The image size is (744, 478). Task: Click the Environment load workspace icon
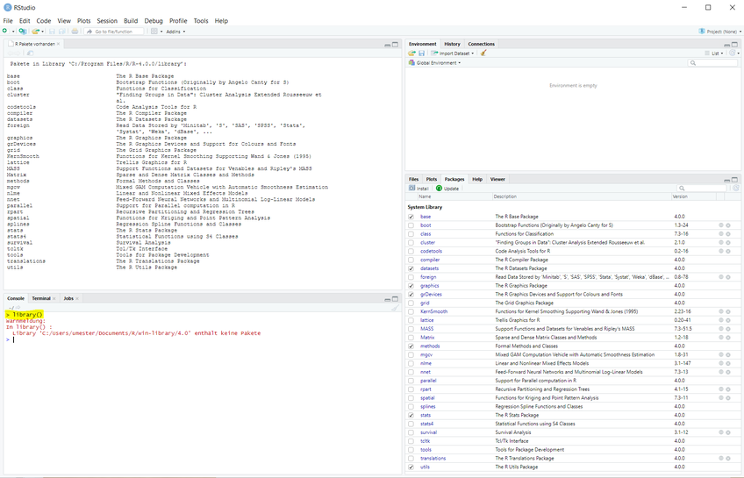[411, 54]
